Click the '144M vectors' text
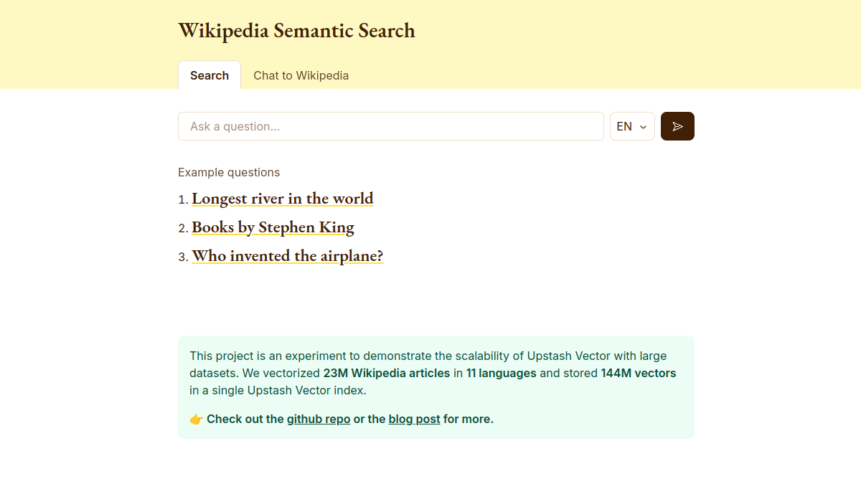Screen dimensions: 861x484 click(639, 373)
